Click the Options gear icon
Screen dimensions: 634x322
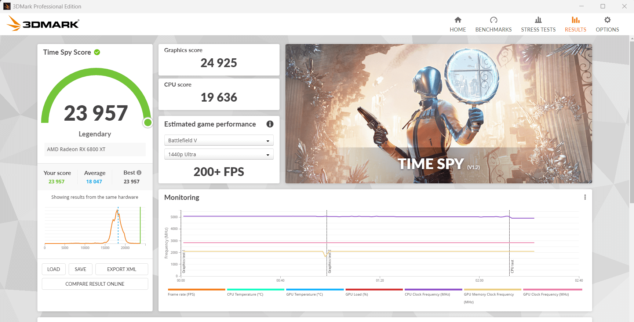tap(607, 20)
